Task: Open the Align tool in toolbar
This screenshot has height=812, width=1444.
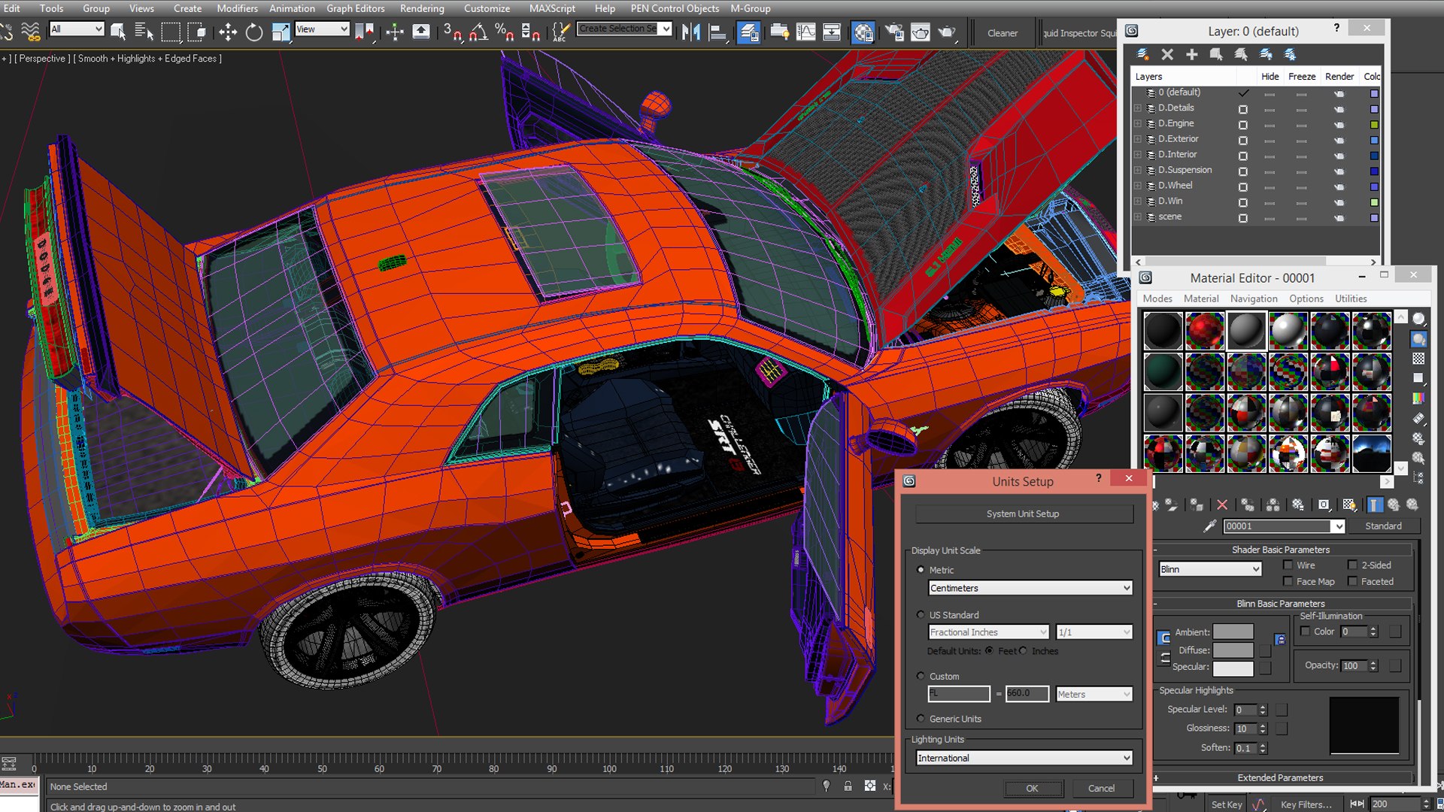Action: point(718,32)
